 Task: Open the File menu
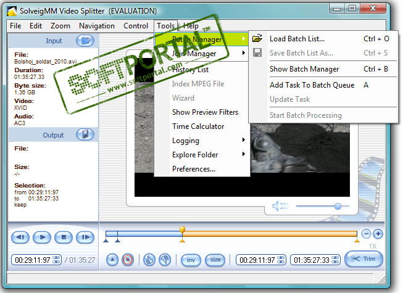pos(15,26)
